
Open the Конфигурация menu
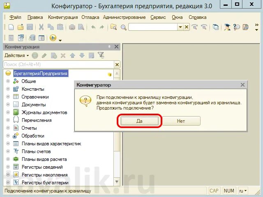tap(63, 17)
